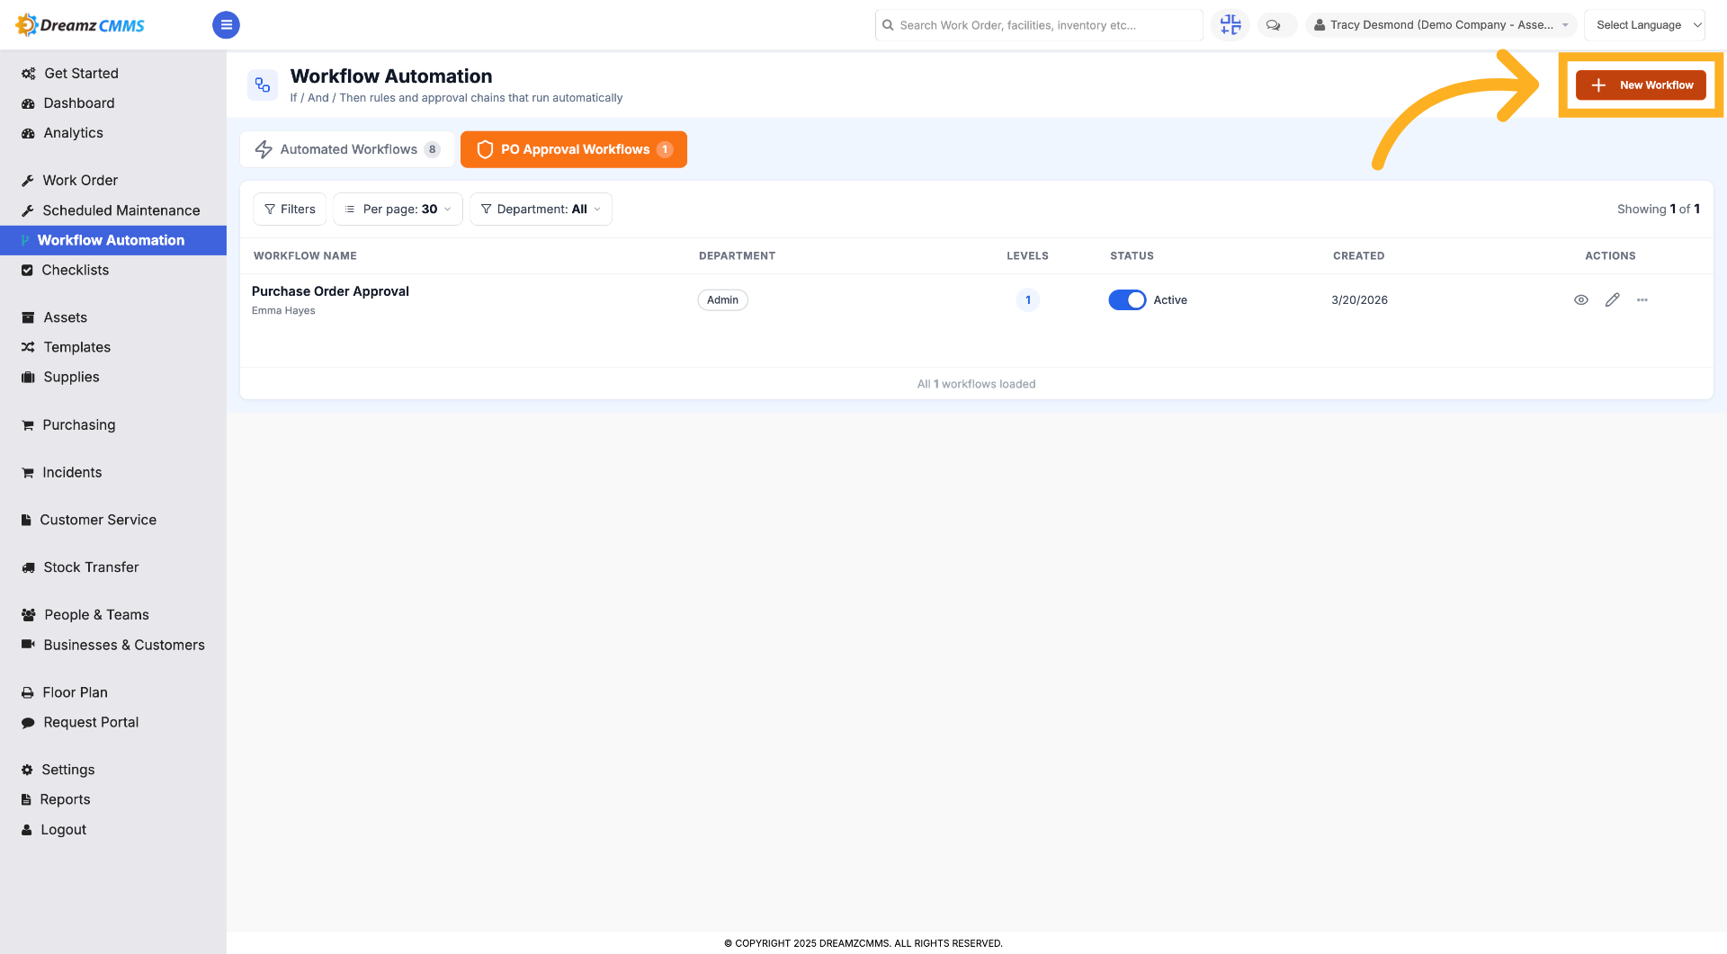Click the Assets sidebar icon

[28, 318]
